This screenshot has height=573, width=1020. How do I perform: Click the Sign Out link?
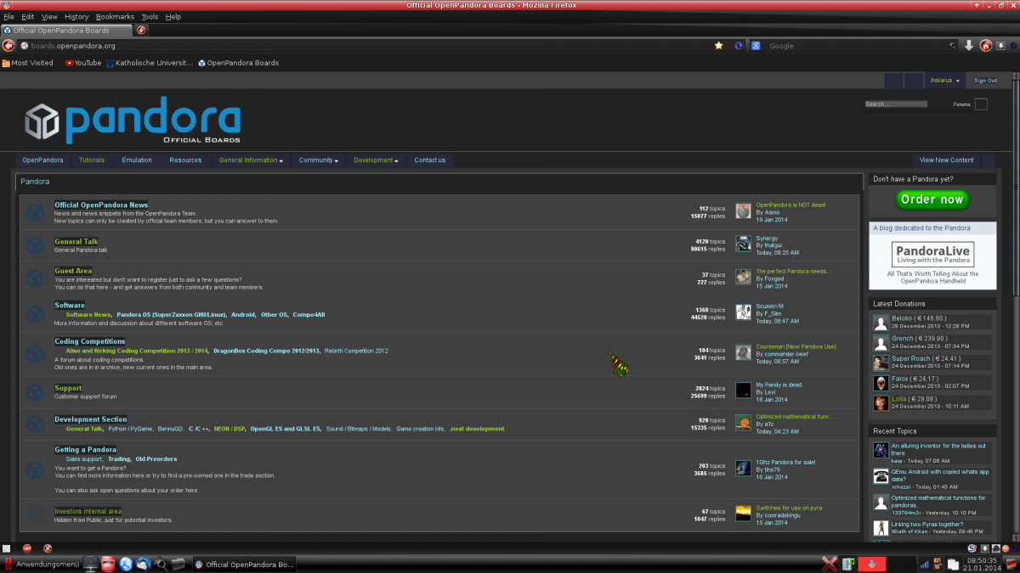click(986, 81)
